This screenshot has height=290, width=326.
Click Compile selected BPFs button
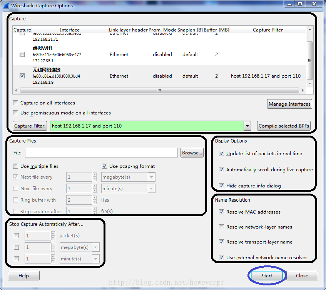click(284, 126)
